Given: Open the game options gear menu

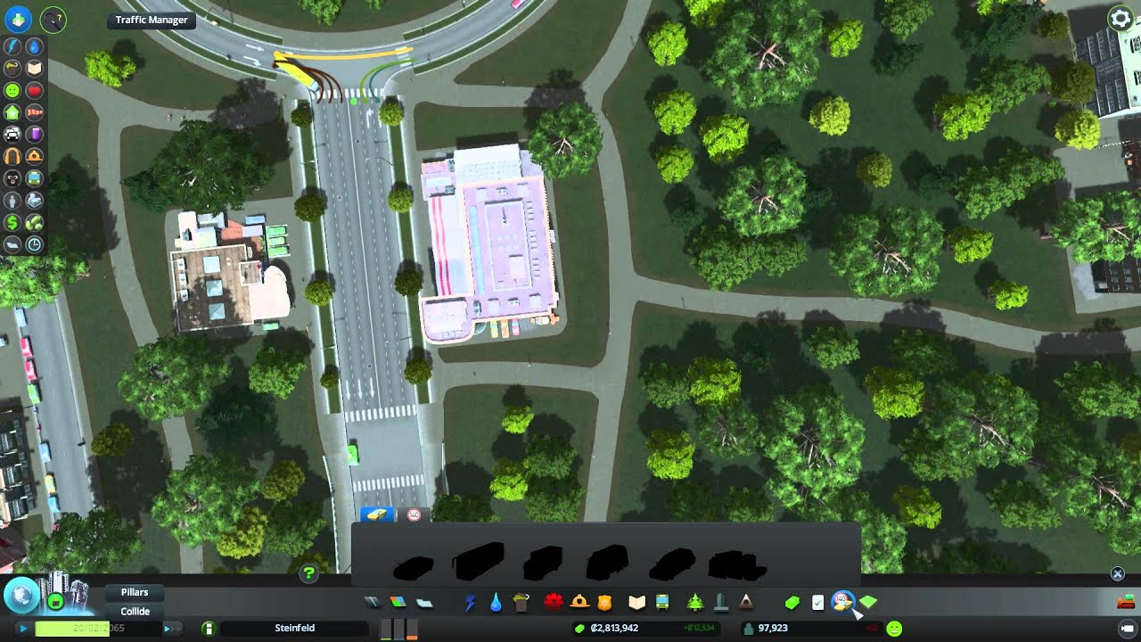Looking at the screenshot, I should pyautogui.click(x=1120, y=18).
